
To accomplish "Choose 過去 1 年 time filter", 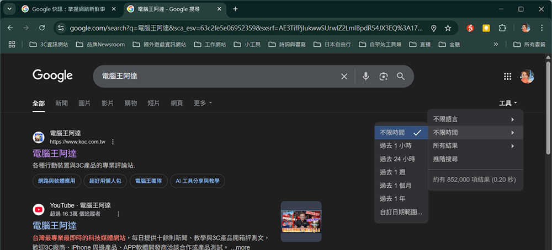I will (401, 199).
